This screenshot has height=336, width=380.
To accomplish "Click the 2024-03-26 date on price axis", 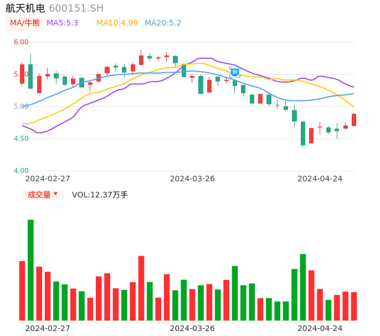I will pyautogui.click(x=192, y=179).
